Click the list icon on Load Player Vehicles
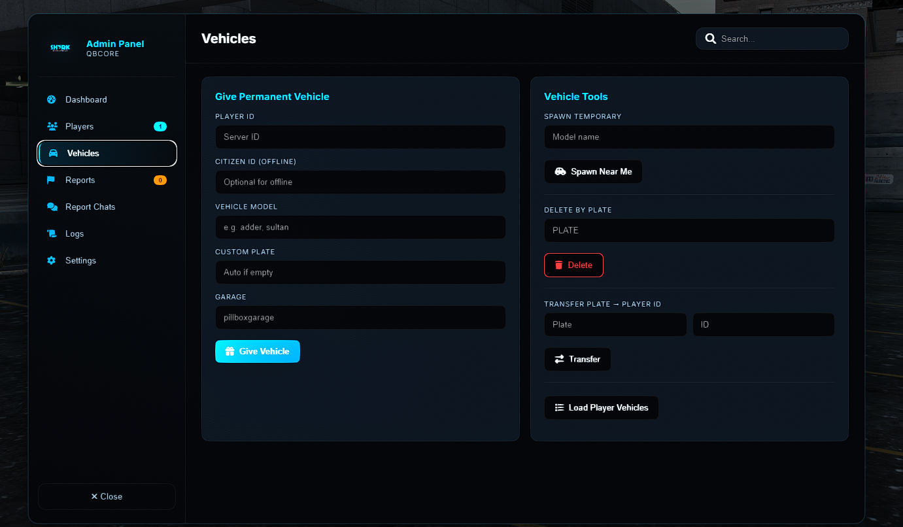The height and width of the screenshot is (527, 903). pos(559,407)
